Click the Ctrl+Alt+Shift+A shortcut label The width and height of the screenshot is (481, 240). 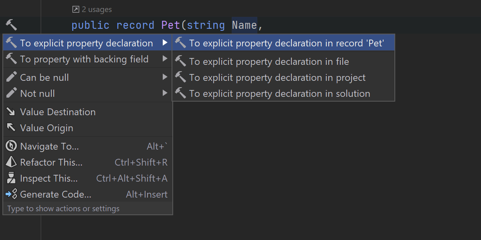click(132, 178)
